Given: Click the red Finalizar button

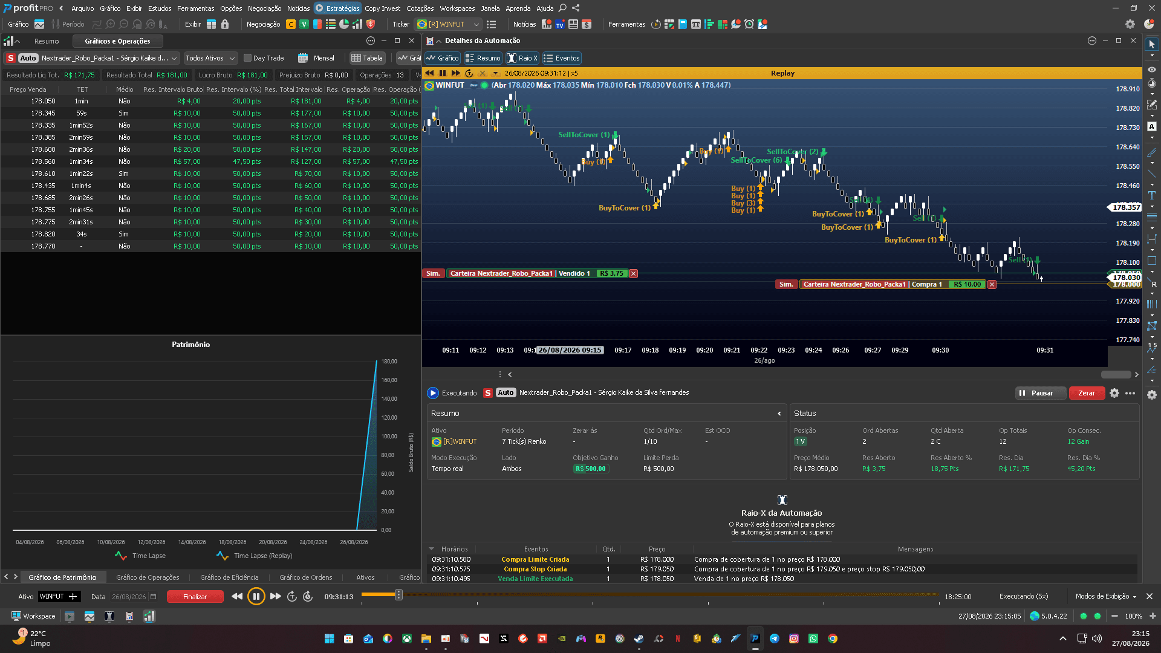Looking at the screenshot, I should point(195,597).
